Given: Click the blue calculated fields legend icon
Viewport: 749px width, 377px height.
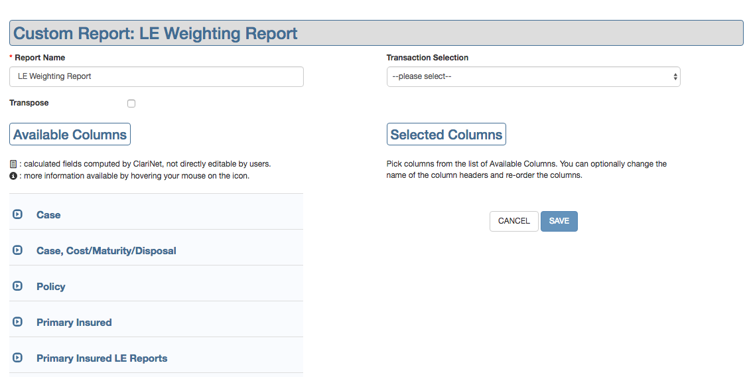Looking at the screenshot, I should click(13, 163).
